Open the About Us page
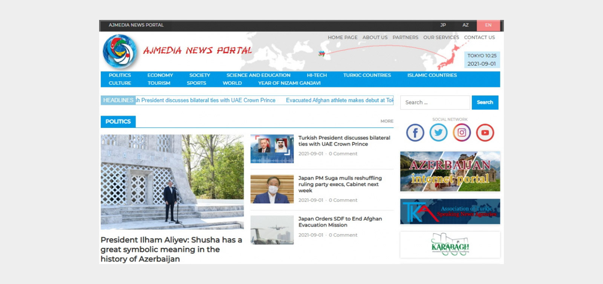 click(x=375, y=38)
